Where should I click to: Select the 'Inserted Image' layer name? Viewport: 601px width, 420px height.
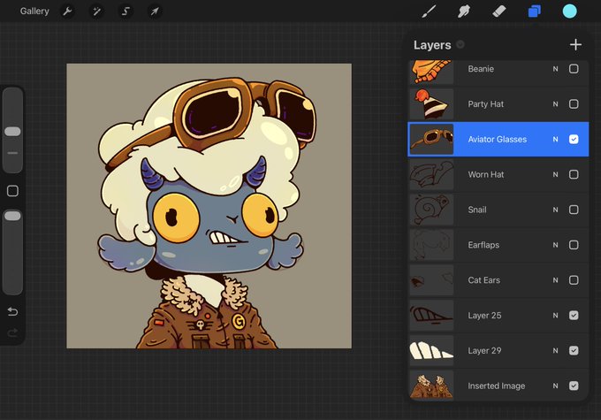point(497,386)
